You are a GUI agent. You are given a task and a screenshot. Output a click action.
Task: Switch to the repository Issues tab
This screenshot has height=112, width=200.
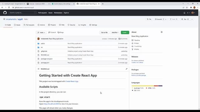point(17,25)
